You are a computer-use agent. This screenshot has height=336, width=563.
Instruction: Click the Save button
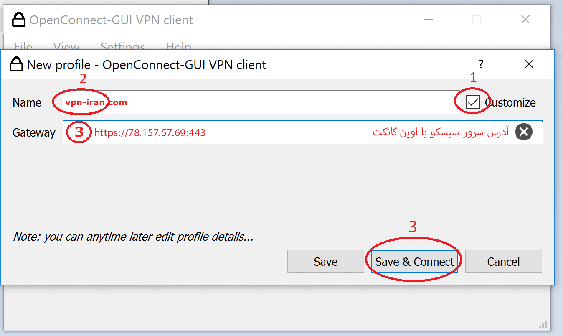pos(326,261)
